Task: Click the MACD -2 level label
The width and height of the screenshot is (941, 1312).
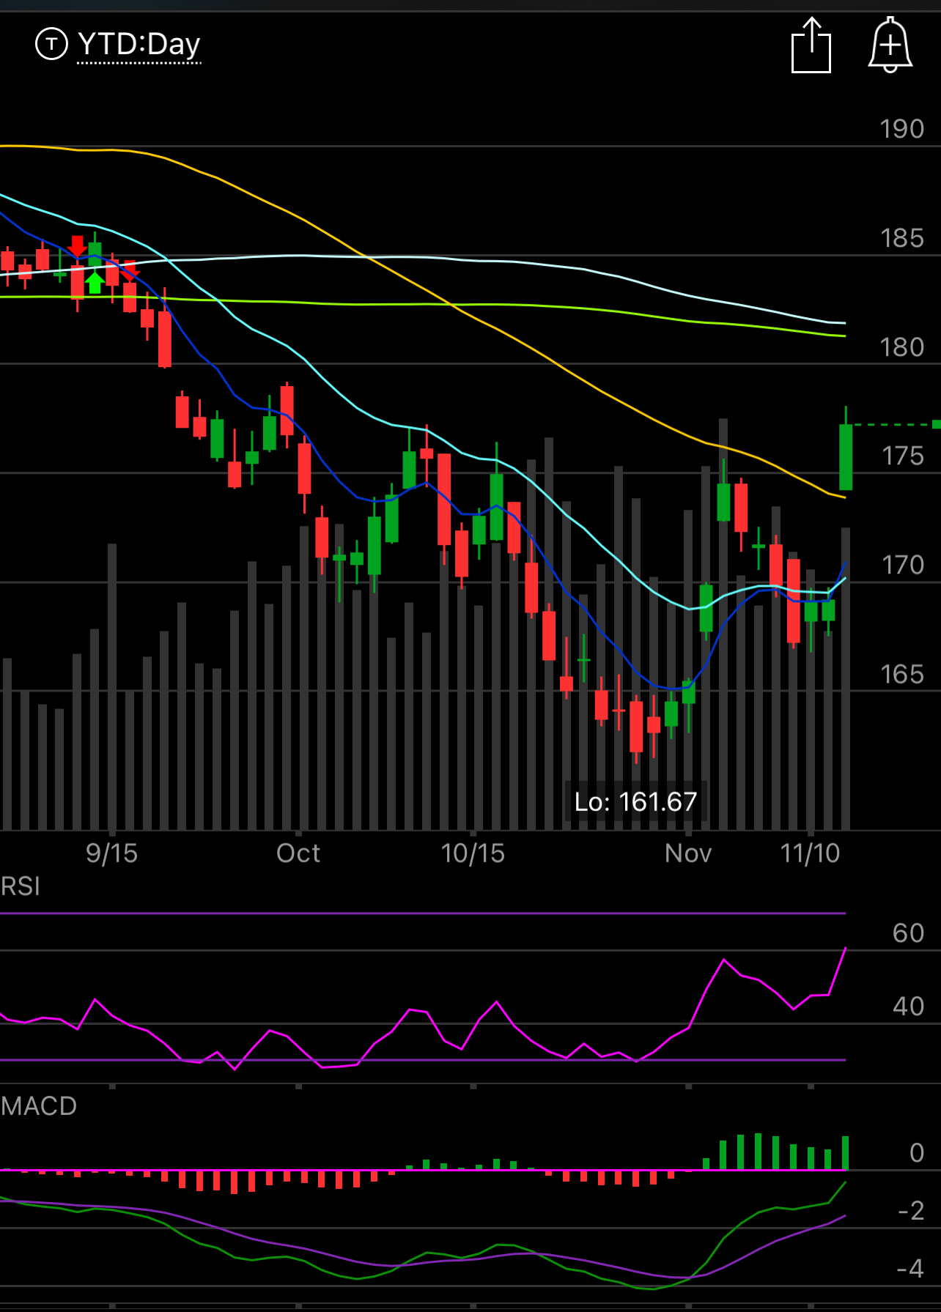Action: click(911, 1211)
